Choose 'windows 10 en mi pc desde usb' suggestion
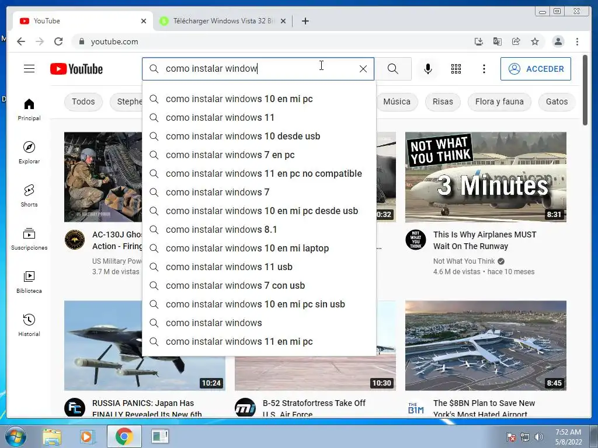598x448 pixels. [x=259, y=211]
